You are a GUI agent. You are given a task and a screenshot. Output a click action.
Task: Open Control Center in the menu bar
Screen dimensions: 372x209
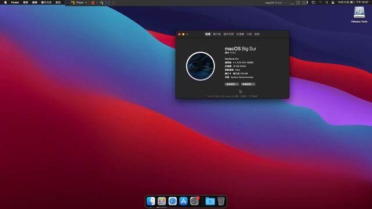(x=333, y=2)
